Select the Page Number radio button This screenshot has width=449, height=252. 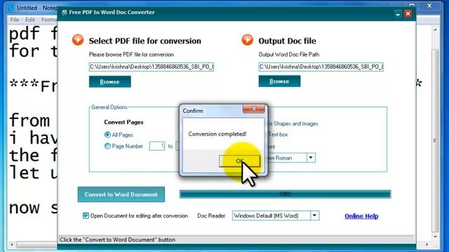point(107,146)
